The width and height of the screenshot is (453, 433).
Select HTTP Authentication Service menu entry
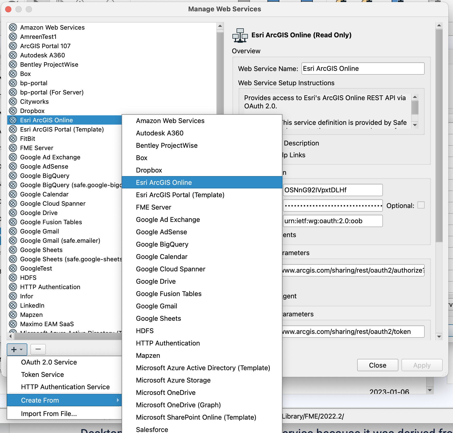[x=64, y=387]
